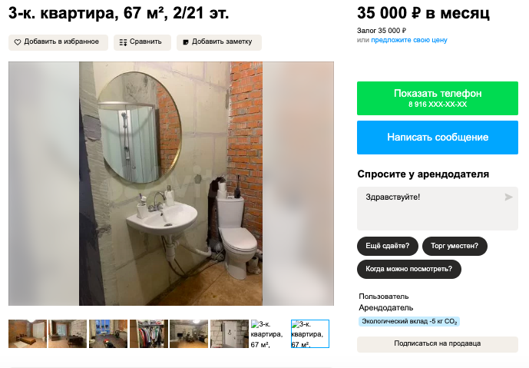The height and width of the screenshot is (368, 529).
Task: Click the heart icon to favorite the listing
Action: pyautogui.click(x=17, y=42)
